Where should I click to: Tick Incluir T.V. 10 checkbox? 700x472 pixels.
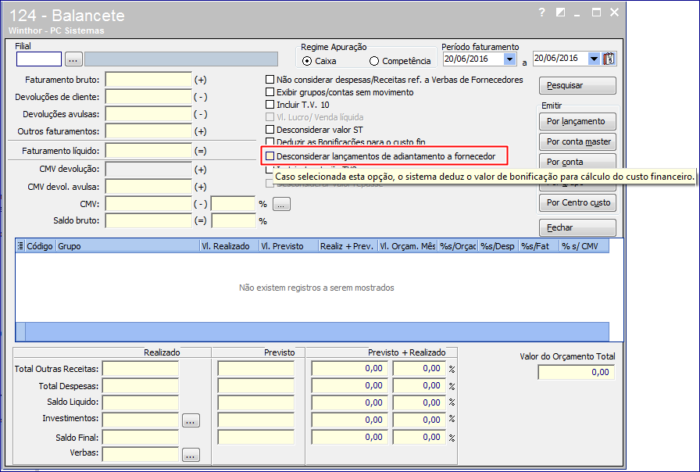(270, 105)
